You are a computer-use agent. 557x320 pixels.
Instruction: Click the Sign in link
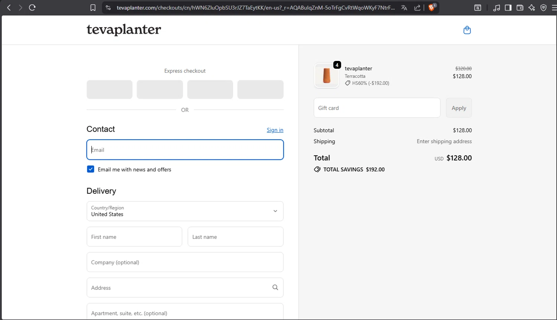point(275,130)
